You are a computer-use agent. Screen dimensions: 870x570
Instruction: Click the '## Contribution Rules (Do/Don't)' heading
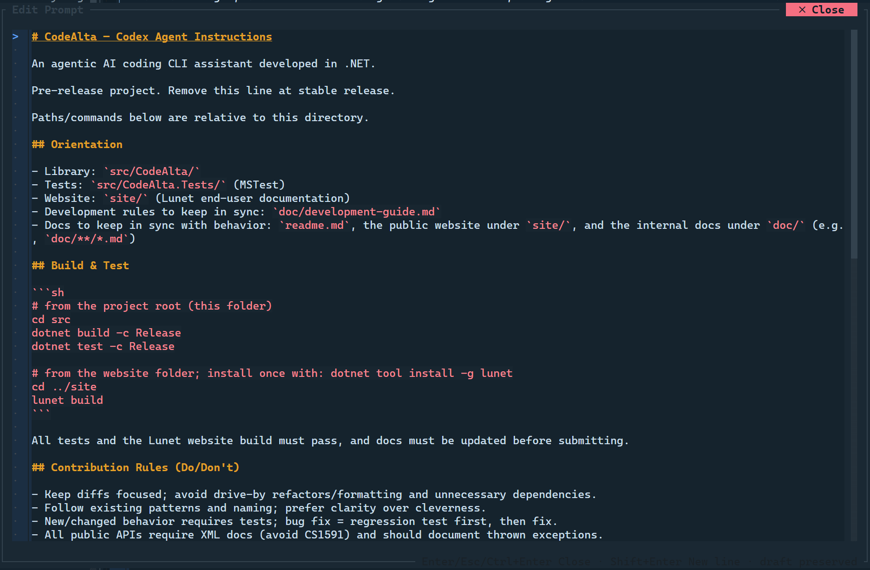pyautogui.click(x=135, y=467)
